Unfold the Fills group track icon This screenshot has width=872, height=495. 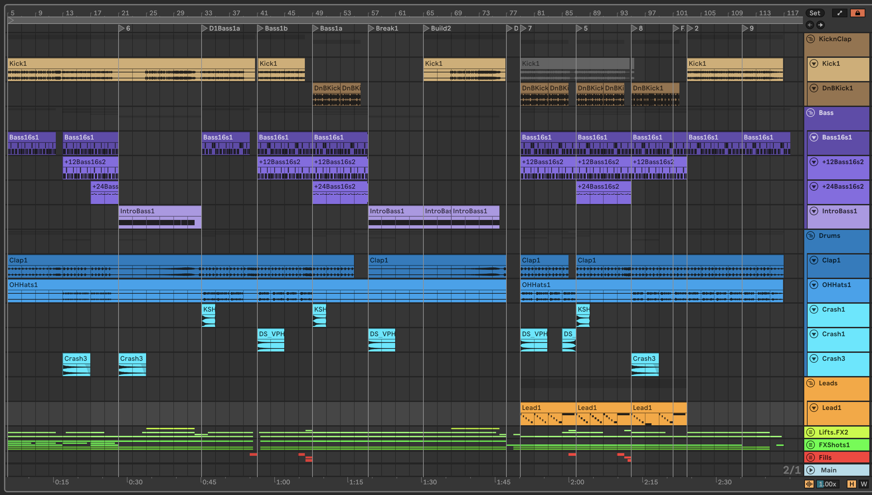[x=811, y=457]
